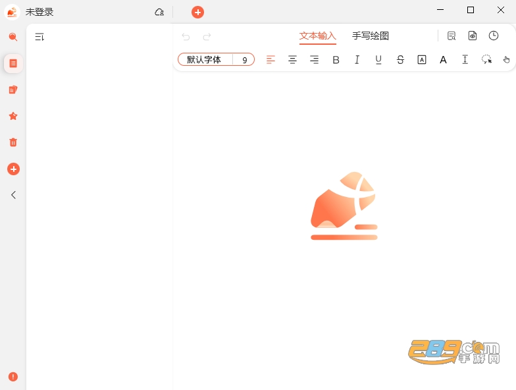This screenshot has width=516, height=390.
Task: Click the user avatar logo
Action: click(12, 12)
